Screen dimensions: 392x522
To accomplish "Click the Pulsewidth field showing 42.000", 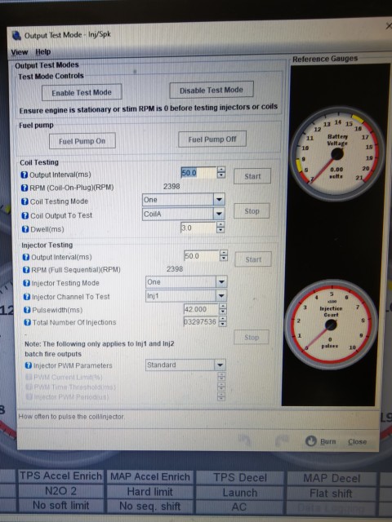I will coord(201,309).
